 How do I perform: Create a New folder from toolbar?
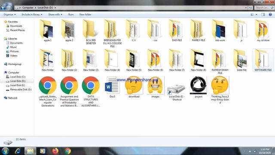click(85, 14)
